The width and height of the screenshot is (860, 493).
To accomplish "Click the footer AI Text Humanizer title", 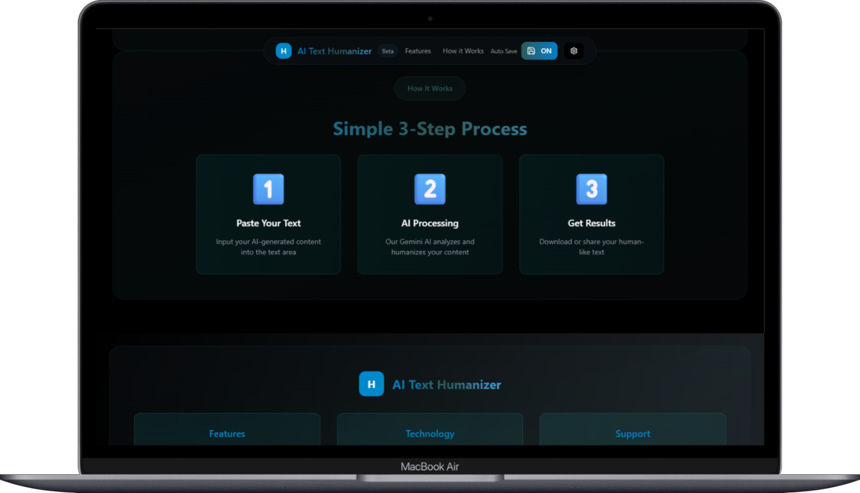I will (x=446, y=385).
